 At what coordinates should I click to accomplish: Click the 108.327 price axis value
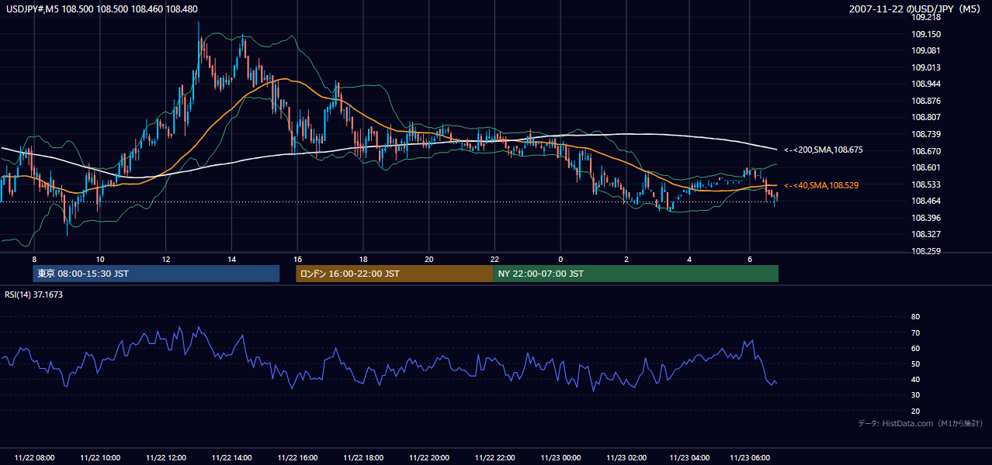pos(925,234)
